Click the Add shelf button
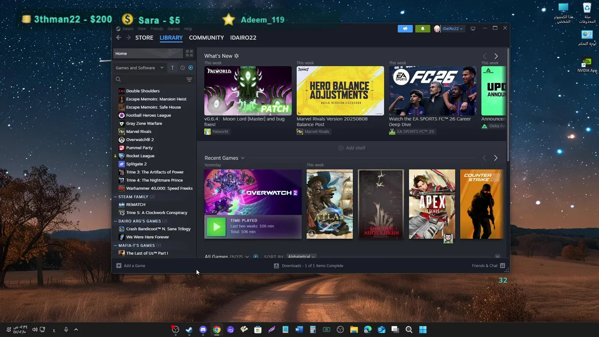The width and height of the screenshot is (599, 337). [x=352, y=148]
